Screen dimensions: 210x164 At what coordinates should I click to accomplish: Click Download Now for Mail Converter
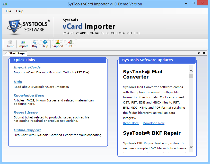click(154, 123)
